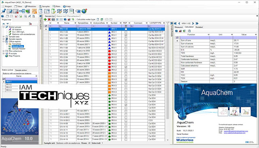Uncheck REP checkbox for sample MW-1-04

pyautogui.click(x=126, y=35)
